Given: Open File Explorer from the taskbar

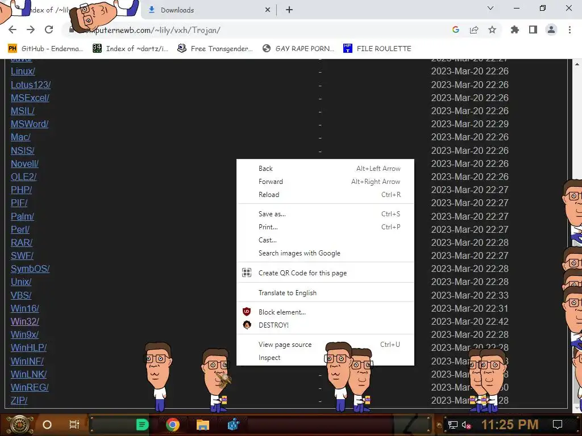Looking at the screenshot, I should click(x=203, y=425).
